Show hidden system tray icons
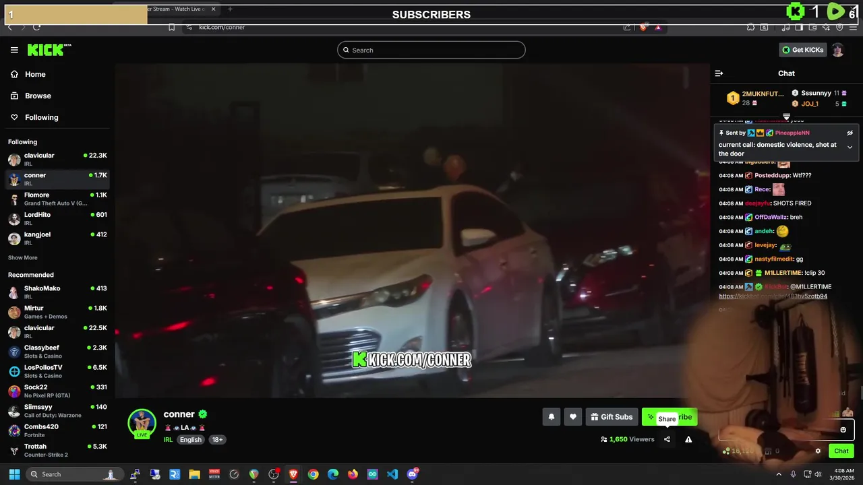This screenshot has width=863, height=485. (x=779, y=474)
